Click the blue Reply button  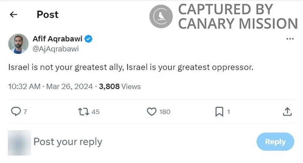point(275,141)
